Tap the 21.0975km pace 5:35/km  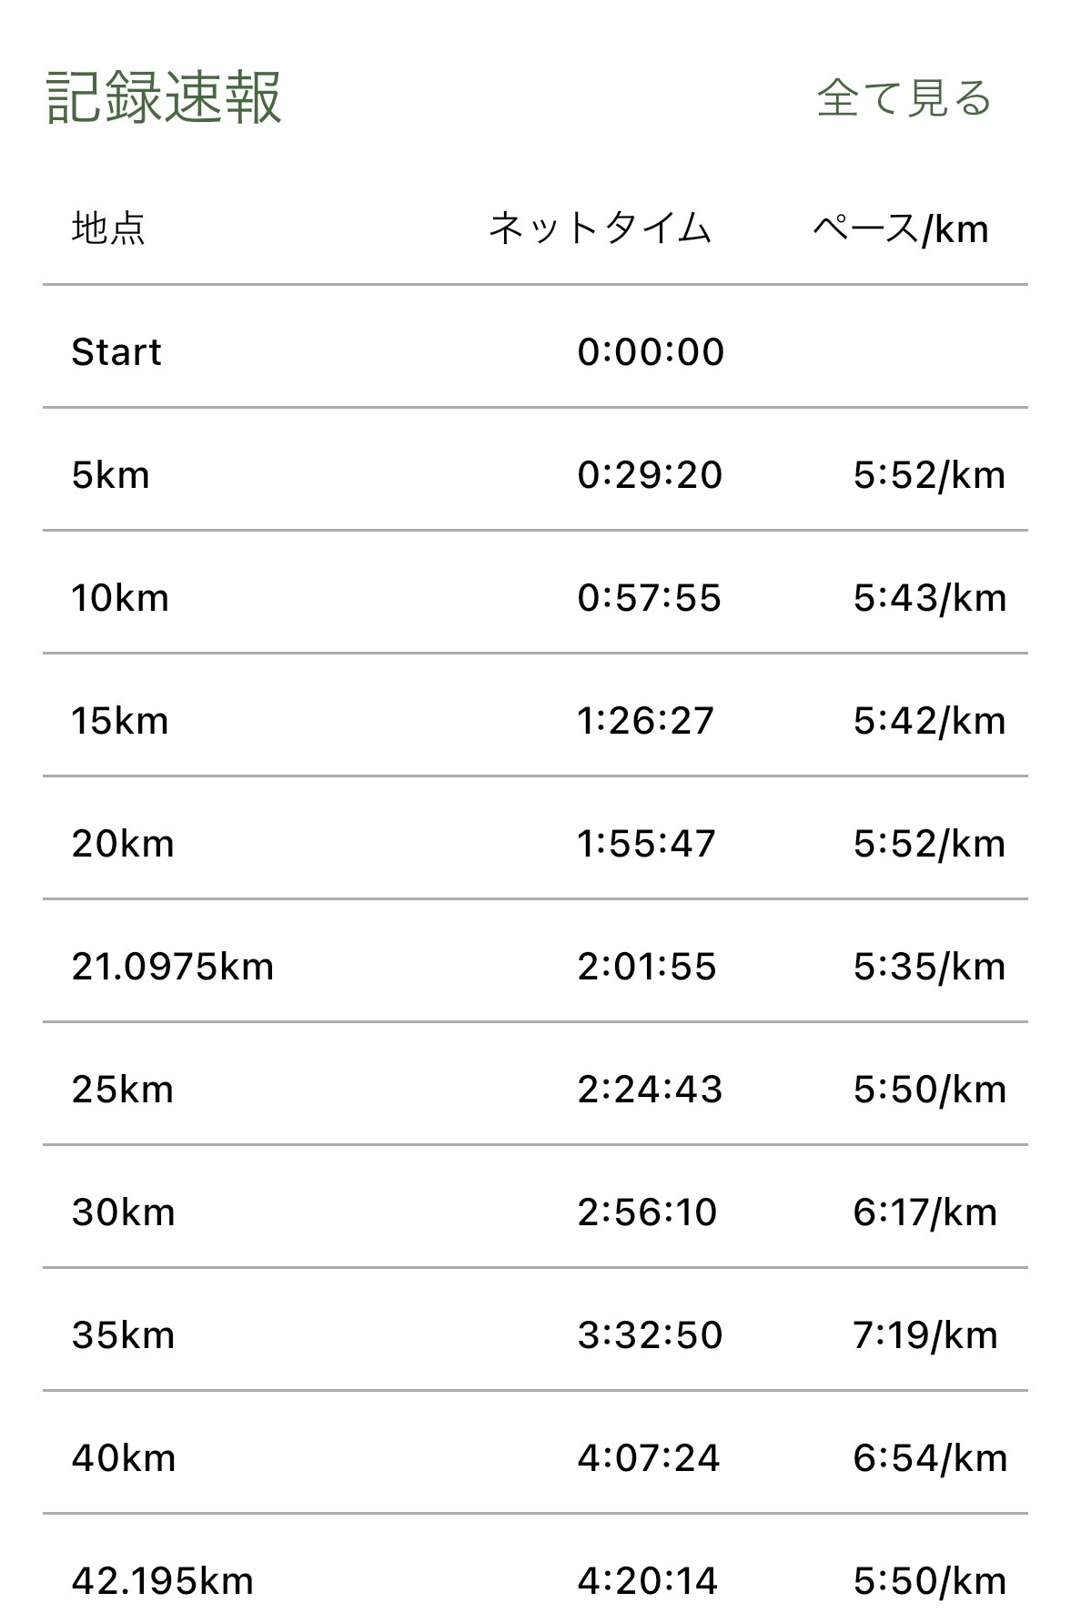coord(929,967)
